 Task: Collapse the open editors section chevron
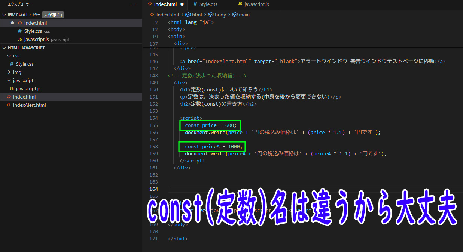[x=4, y=15]
